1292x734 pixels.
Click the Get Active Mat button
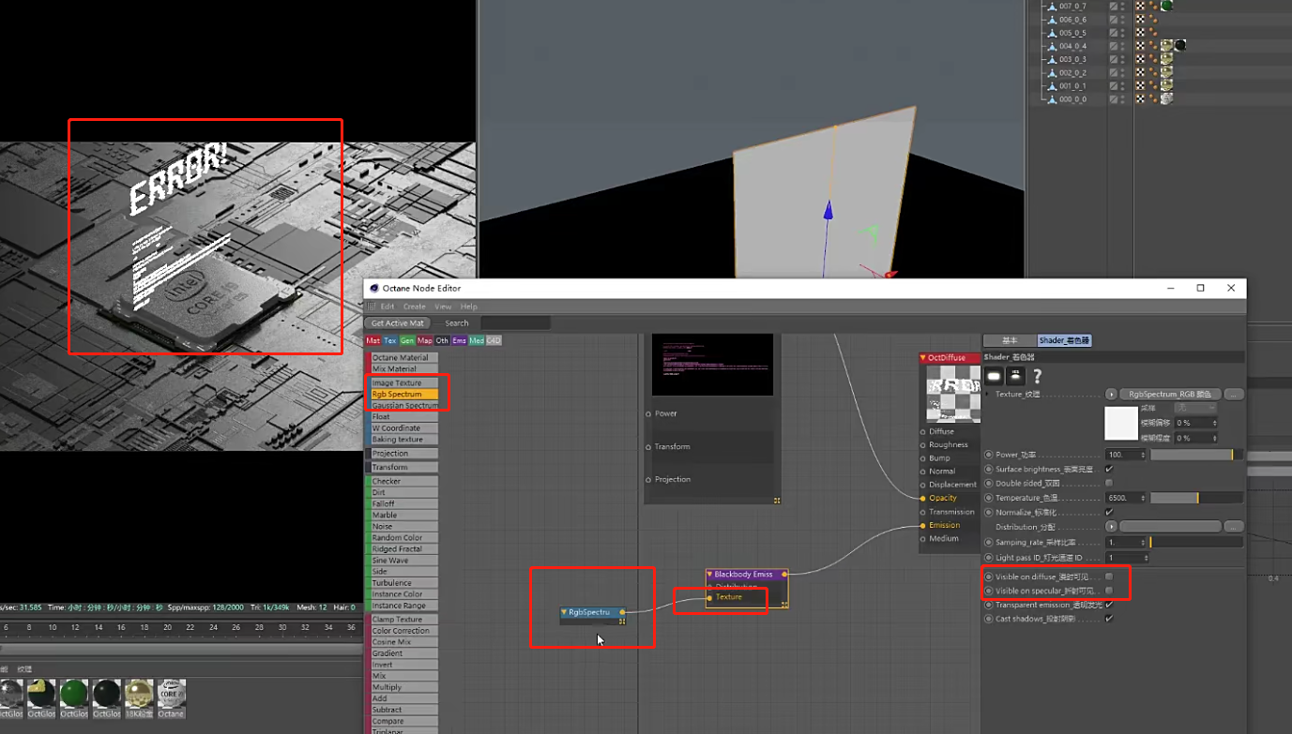(x=398, y=323)
